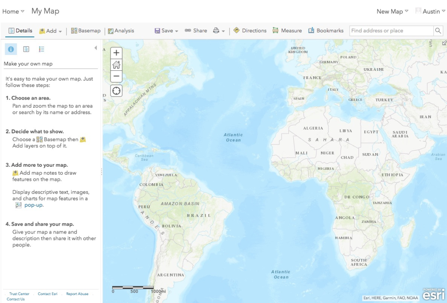Click the search magnifier icon

pos(438,31)
